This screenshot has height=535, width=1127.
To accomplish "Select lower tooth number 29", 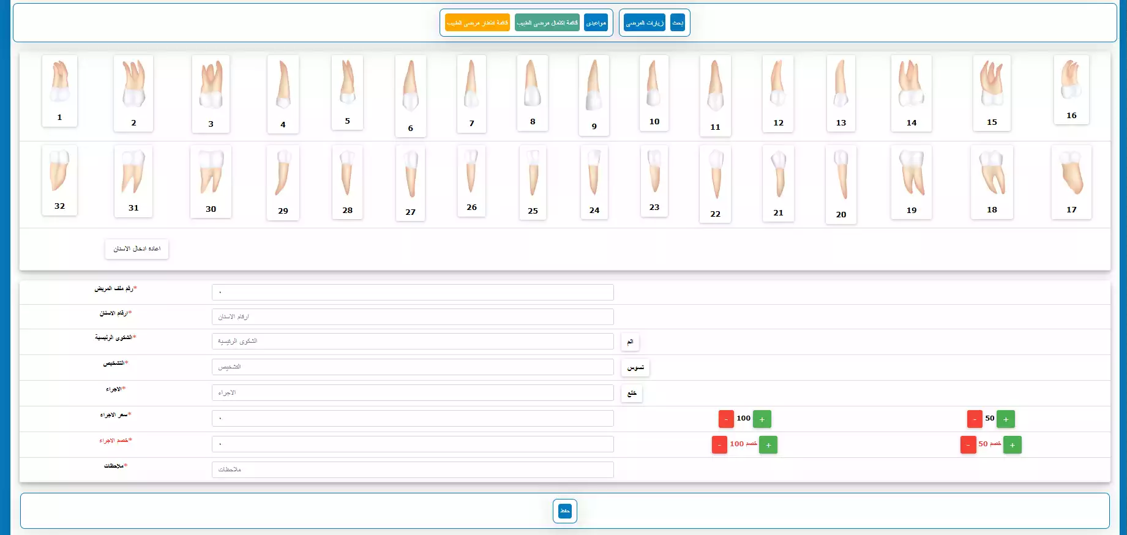I will click(283, 182).
